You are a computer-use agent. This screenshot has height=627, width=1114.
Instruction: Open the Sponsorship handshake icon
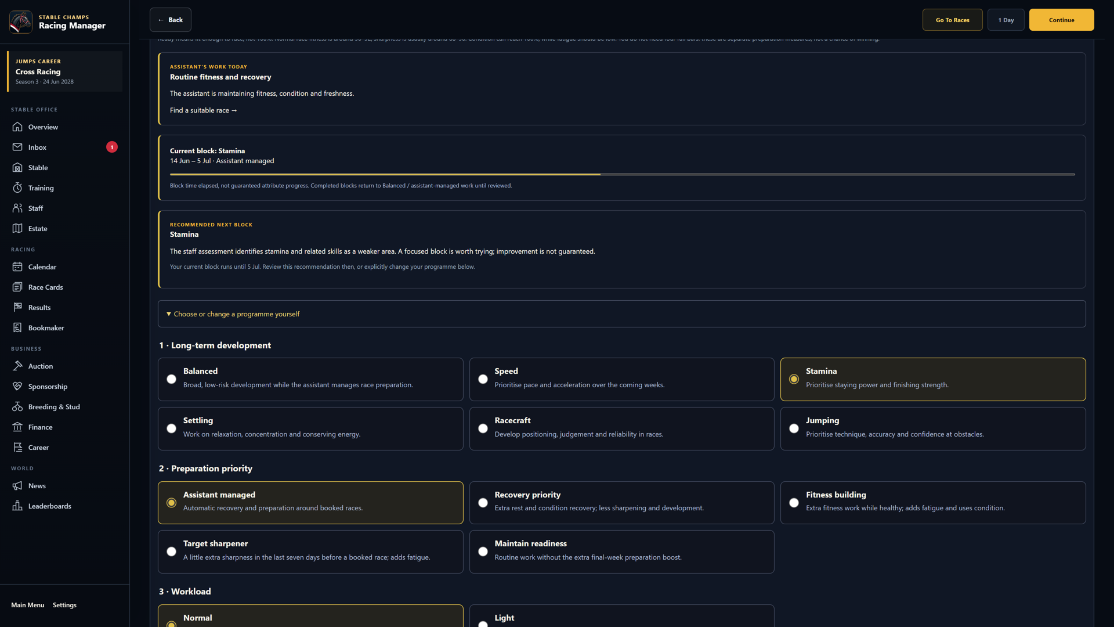(17, 386)
